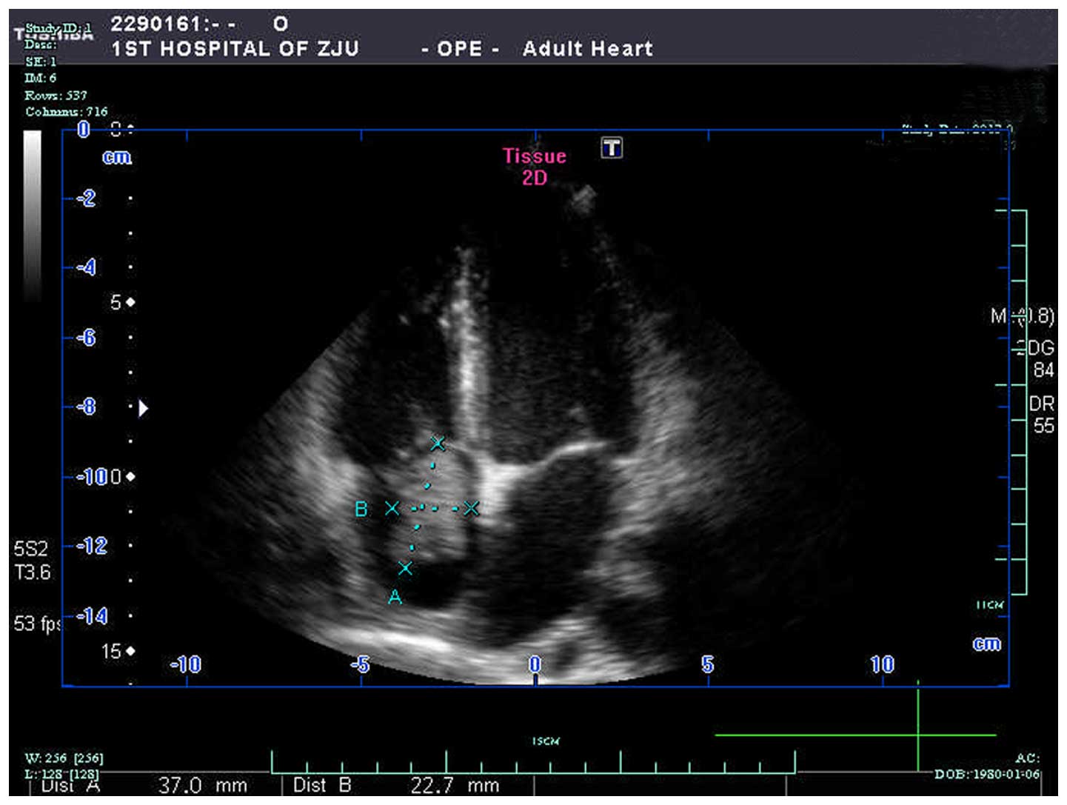Click the white focus arrow at depth 8
Viewport: 1067px width, 805px height.
tap(143, 408)
